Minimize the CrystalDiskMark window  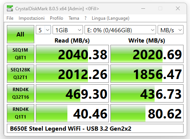tap(143, 8)
